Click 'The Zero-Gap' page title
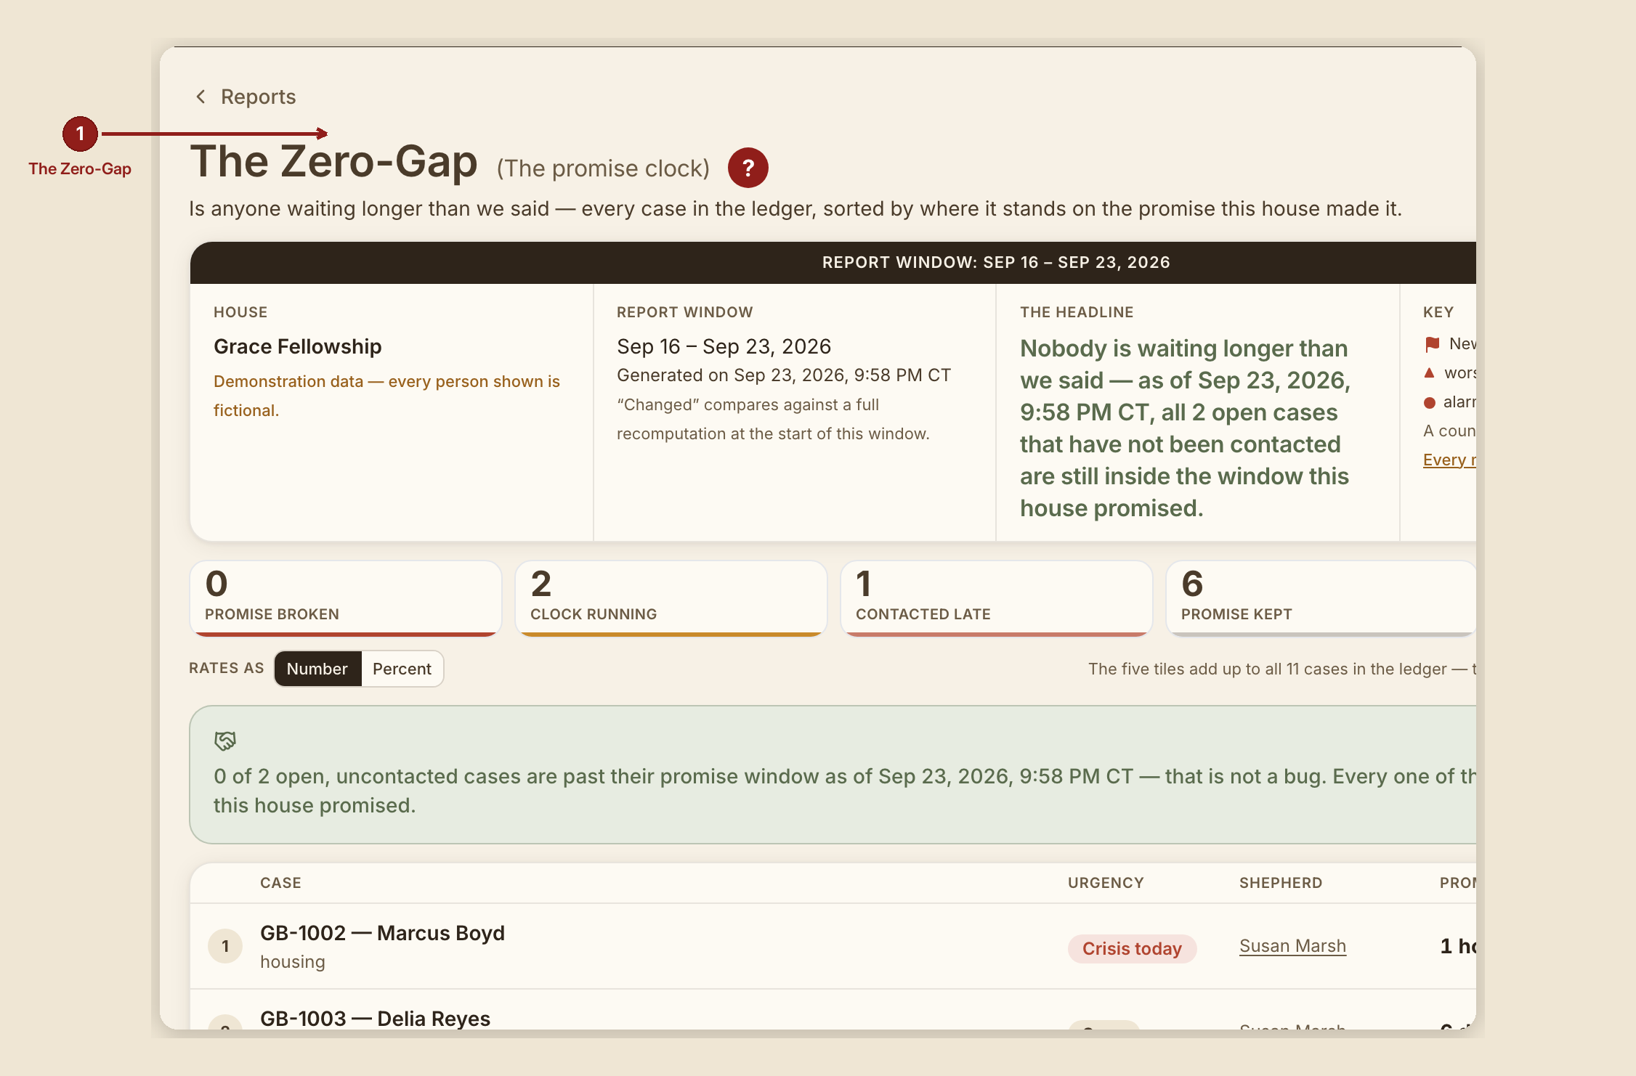The image size is (1636, 1076). tap(333, 161)
